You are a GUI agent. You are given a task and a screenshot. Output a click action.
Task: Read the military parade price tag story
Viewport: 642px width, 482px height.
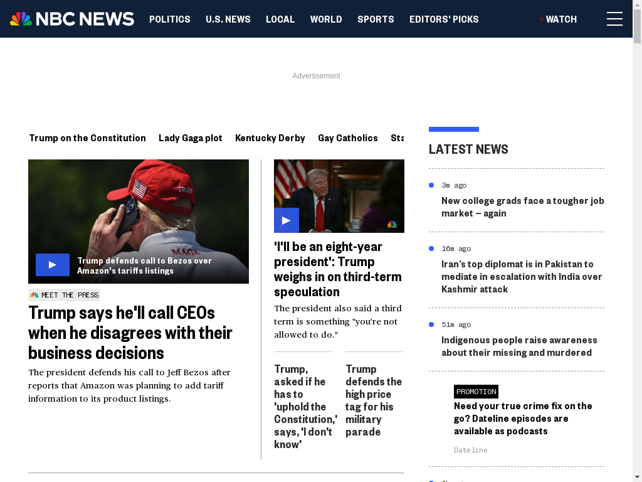click(374, 400)
